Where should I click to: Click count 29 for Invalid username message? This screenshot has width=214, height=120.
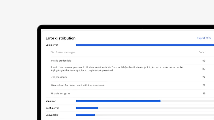pos(204,69)
